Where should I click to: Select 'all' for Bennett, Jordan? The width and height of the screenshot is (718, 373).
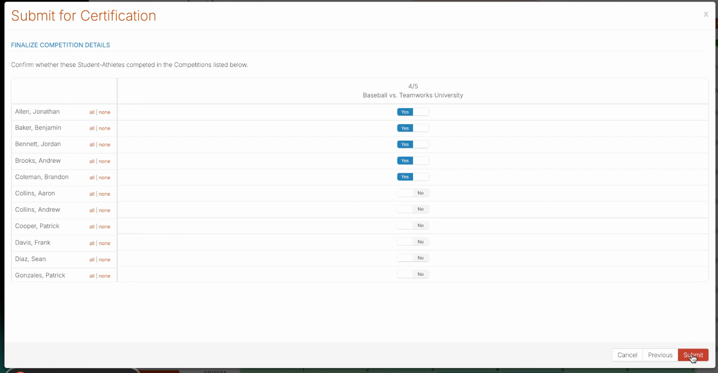pos(92,145)
